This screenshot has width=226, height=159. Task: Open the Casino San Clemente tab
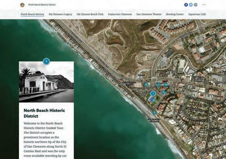[120, 14]
